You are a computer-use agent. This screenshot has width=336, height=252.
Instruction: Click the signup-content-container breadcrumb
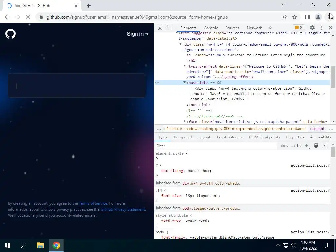234,129
